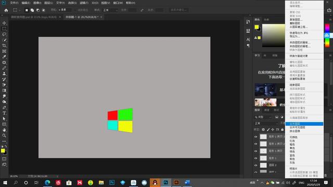333x187 pixels.
Task: Choose 创建剪贴蒙版 in the context menu
Action: [304, 79]
